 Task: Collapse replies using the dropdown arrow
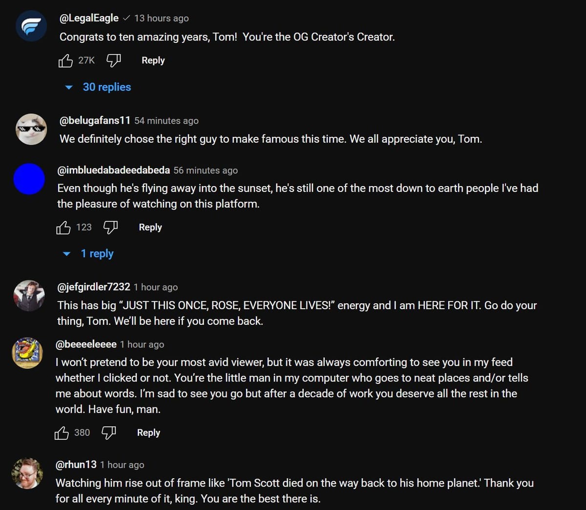(68, 87)
